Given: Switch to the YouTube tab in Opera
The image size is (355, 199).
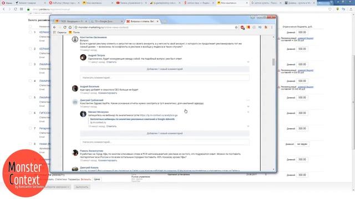Looking at the screenshot, I should click(x=131, y=3).
